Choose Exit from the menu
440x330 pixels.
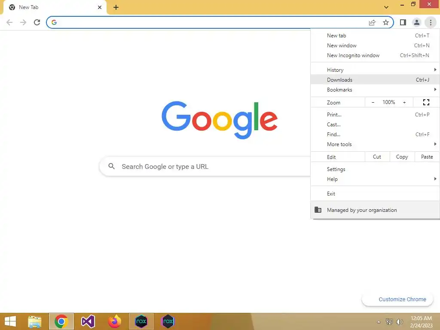[x=375, y=194]
